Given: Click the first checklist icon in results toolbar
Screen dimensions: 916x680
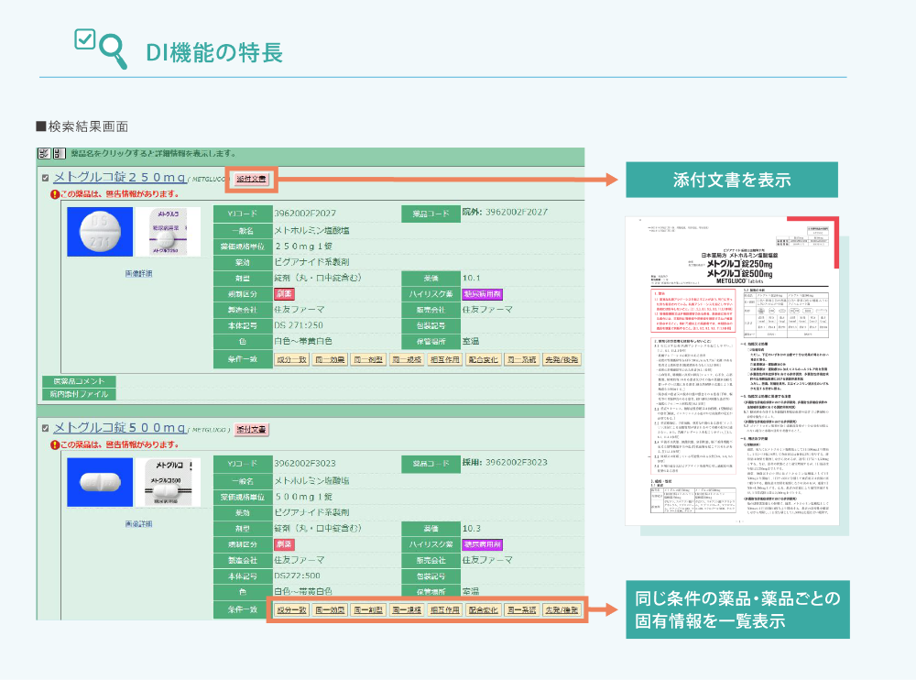Looking at the screenshot, I should point(44,153).
